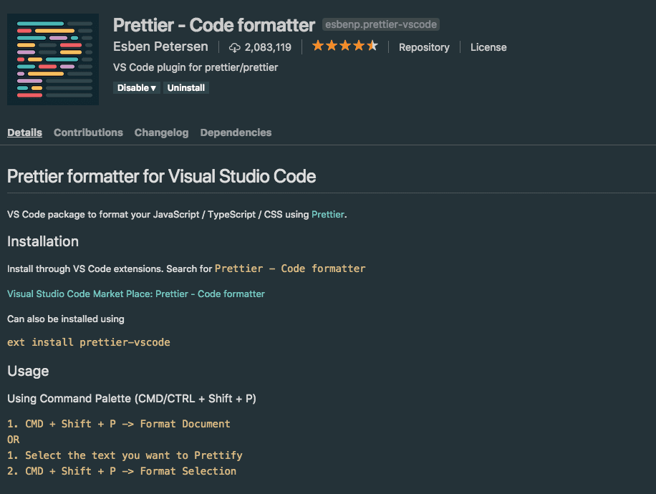Click the 'Installation' heading
This screenshot has width=656, height=494.
point(43,241)
